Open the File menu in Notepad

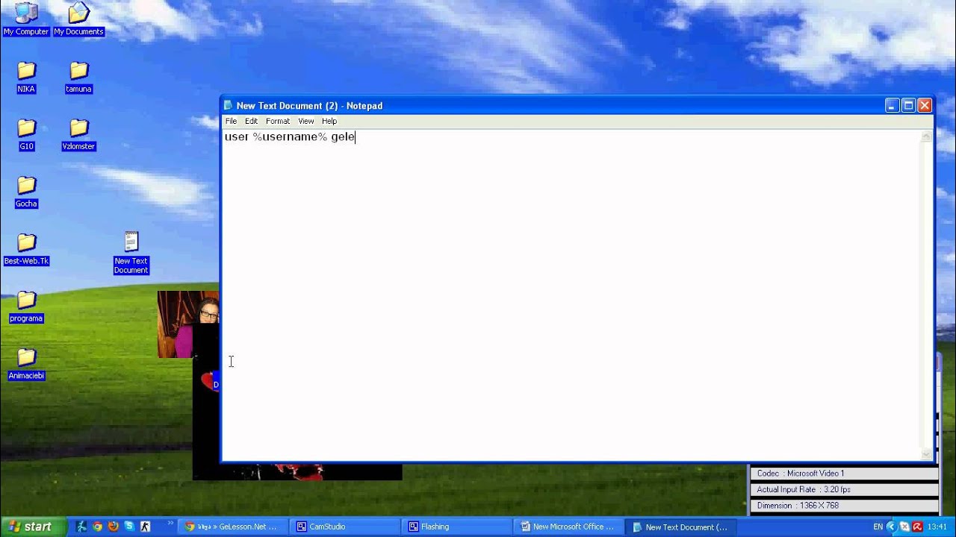click(x=232, y=121)
